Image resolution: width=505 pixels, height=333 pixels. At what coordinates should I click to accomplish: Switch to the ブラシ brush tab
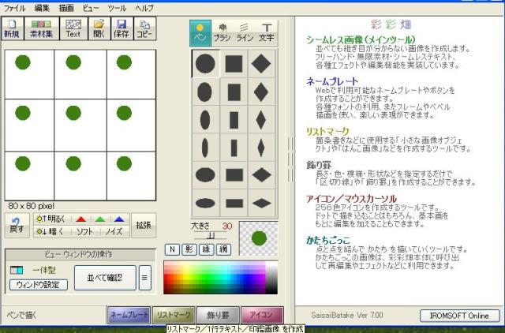[223, 32]
